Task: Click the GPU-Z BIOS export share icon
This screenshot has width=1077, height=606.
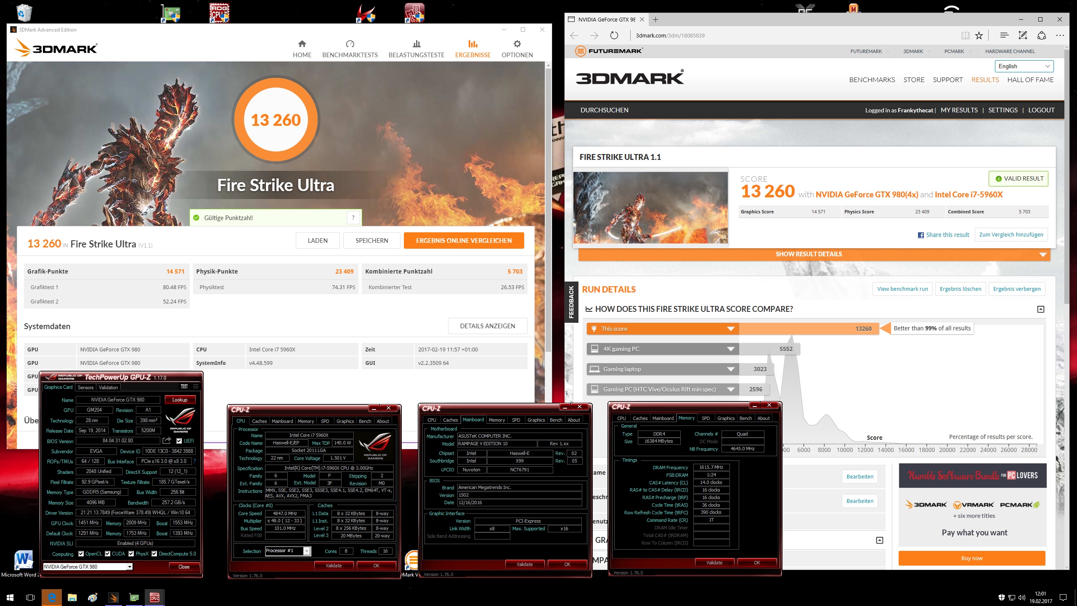Action: 167,441
